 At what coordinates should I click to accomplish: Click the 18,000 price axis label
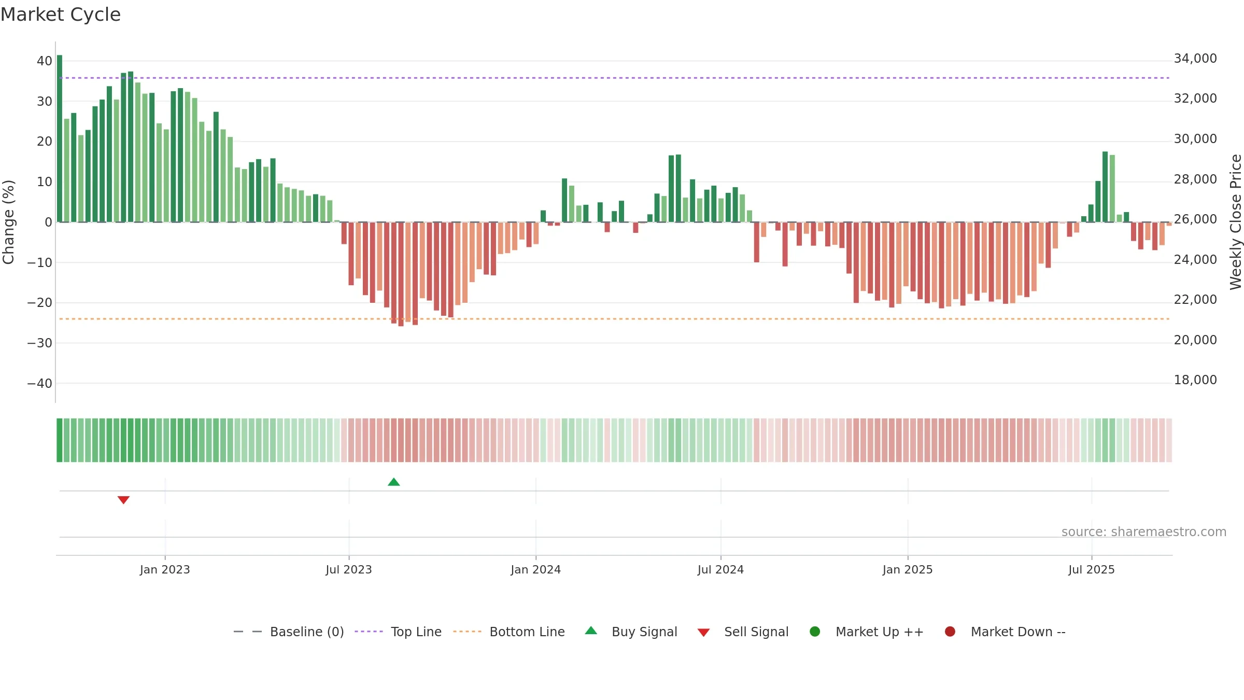[1195, 380]
